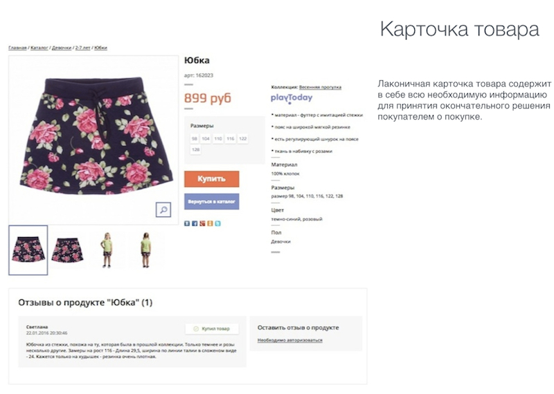Share via the VKontakte icon
Screen dimensions: 554x394
pyautogui.click(x=187, y=223)
